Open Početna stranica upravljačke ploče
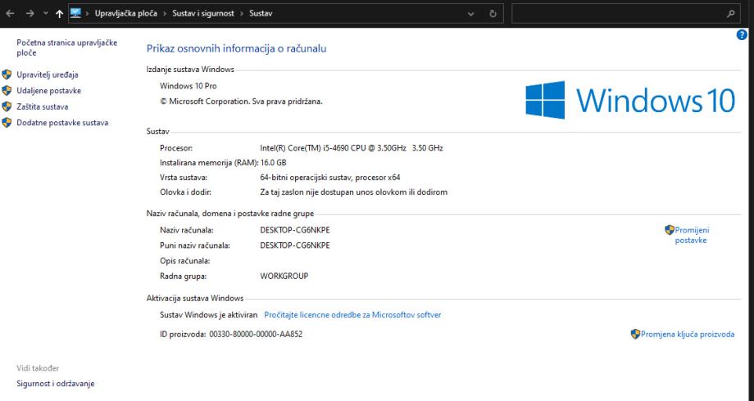754x401 pixels. coord(67,47)
